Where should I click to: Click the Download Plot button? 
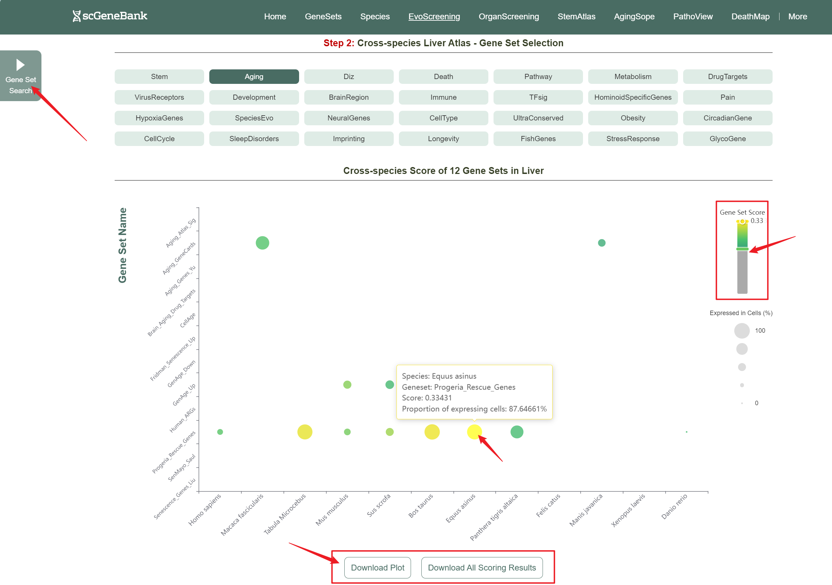pos(377,568)
